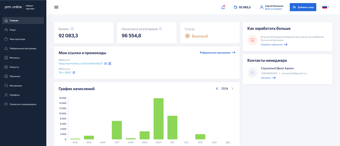This screenshot has height=146, width=340.
Task: Click Выйти из профиля link
Action: (x=273, y=9)
